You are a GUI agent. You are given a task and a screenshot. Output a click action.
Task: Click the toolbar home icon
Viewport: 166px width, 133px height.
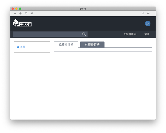tap(32, 13)
